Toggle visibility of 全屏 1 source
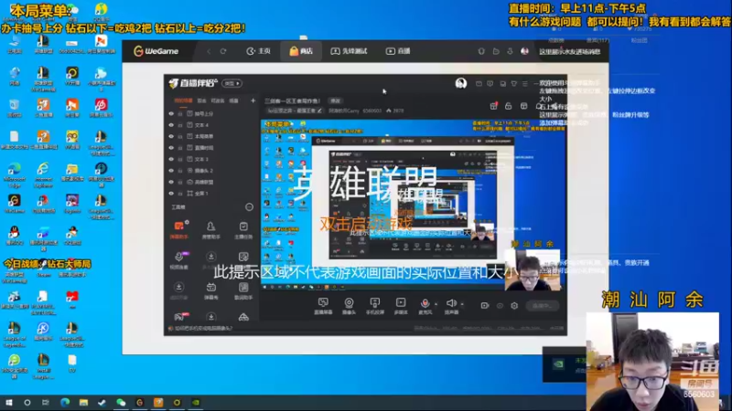 pyautogui.click(x=171, y=194)
